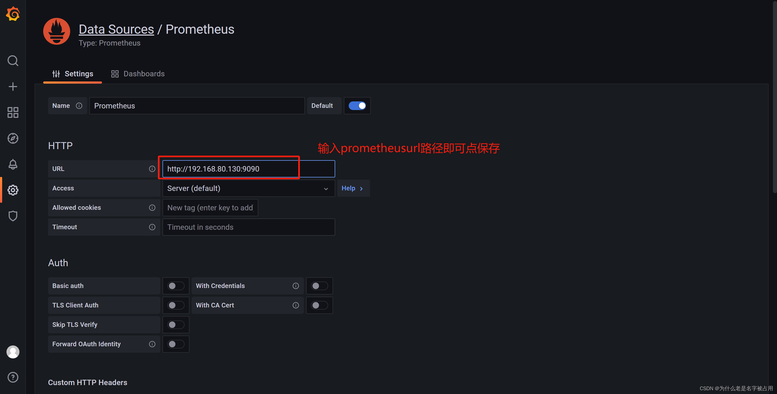The image size is (777, 394).
Task: Click the info icon next to Name
Action: 79,106
